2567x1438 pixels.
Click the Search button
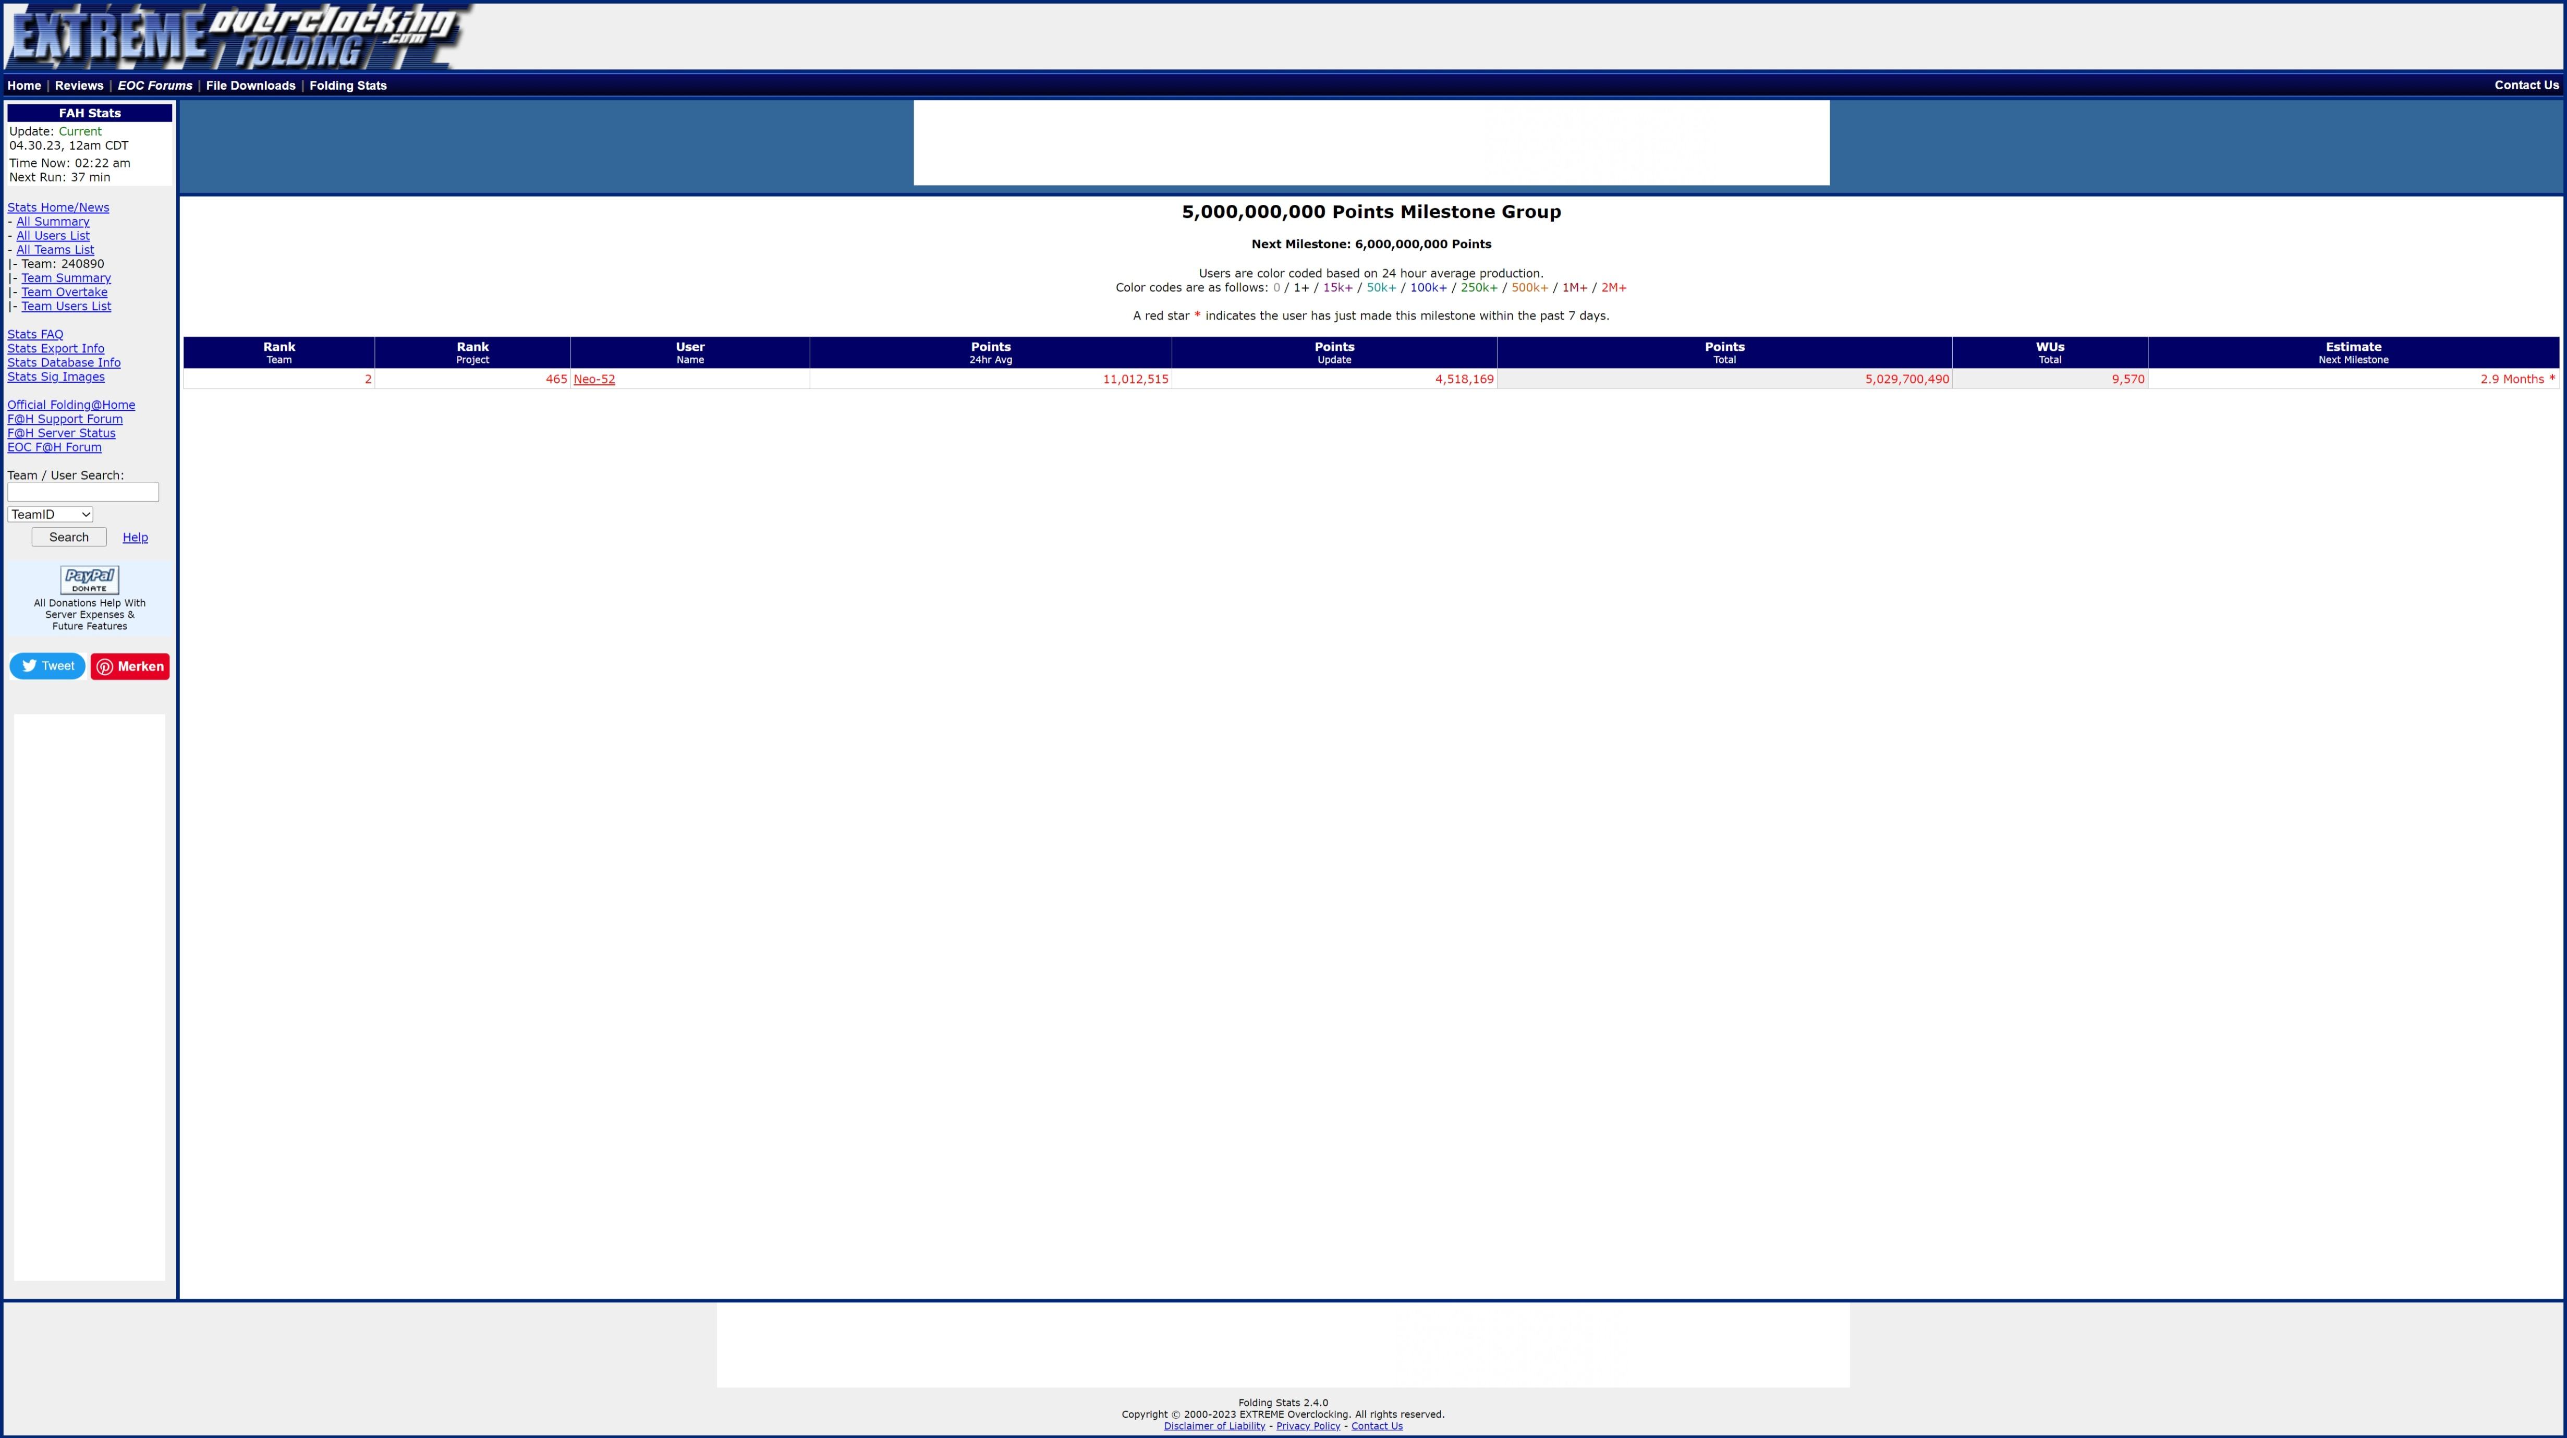coord(69,537)
